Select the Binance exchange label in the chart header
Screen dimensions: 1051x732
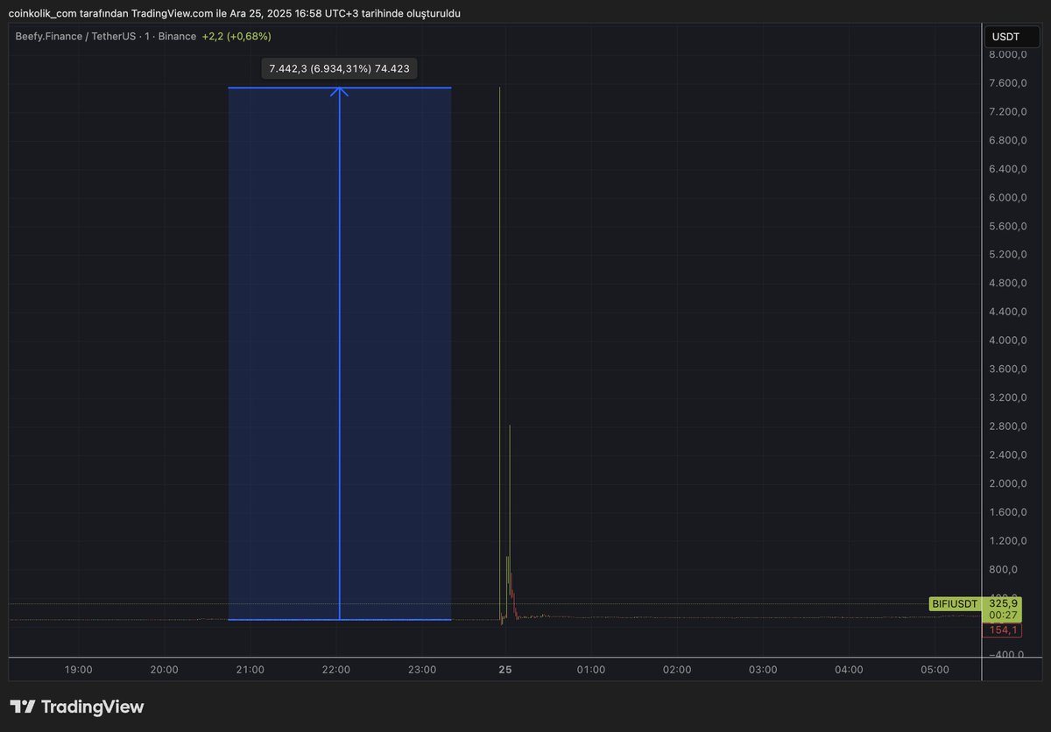(x=177, y=37)
